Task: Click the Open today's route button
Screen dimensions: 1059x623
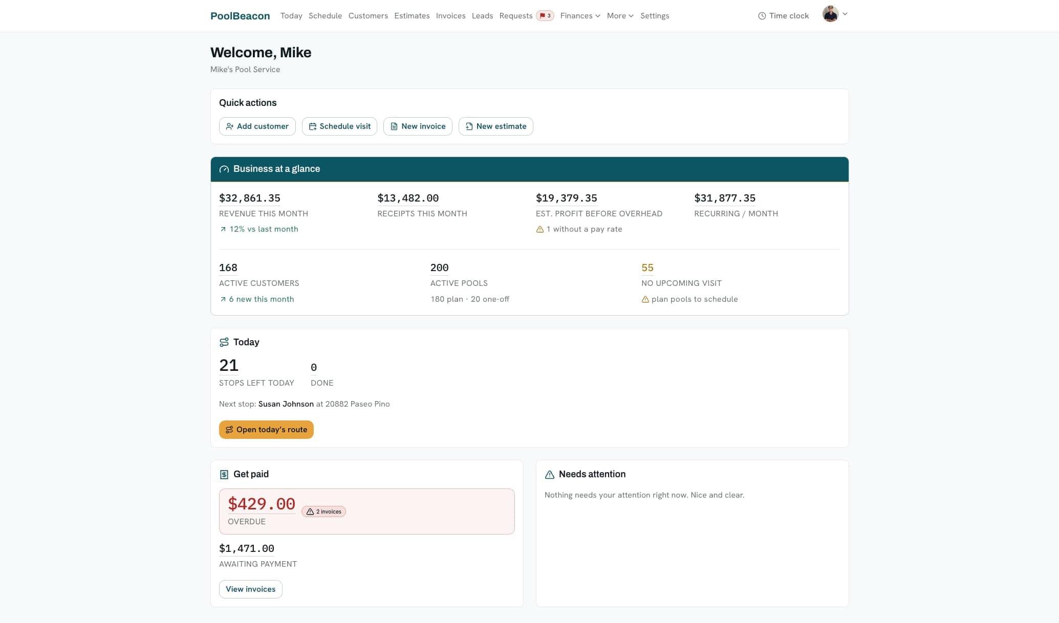Action: click(x=266, y=430)
